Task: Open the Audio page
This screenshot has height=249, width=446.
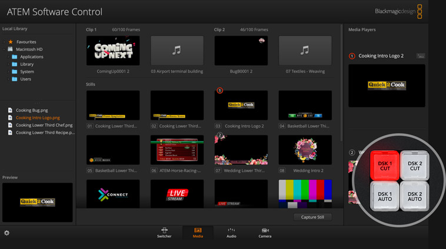Action: (x=231, y=233)
